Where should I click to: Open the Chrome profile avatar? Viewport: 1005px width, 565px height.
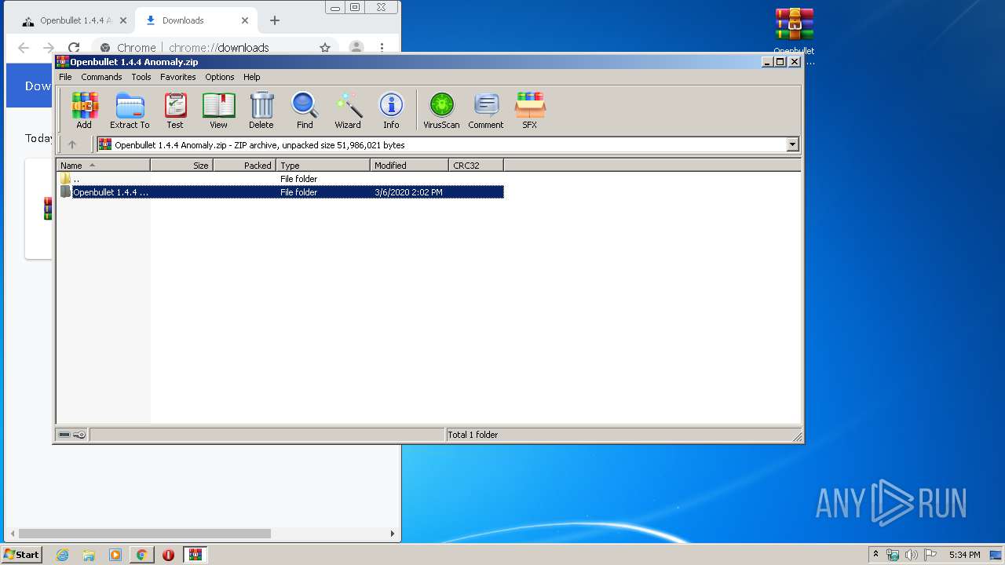pos(356,48)
